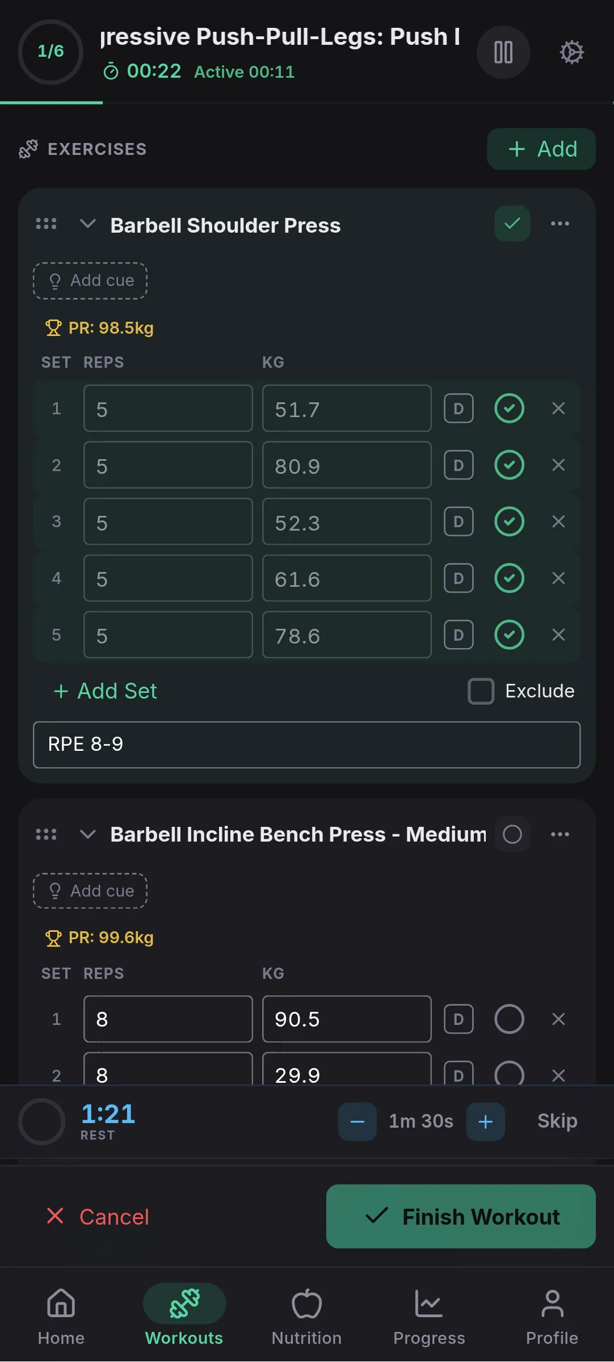Image resolution: width=614 pixels, height=1362 pixels.
Task: Open the workout settings gear
Action: click(x=571, y=52)
